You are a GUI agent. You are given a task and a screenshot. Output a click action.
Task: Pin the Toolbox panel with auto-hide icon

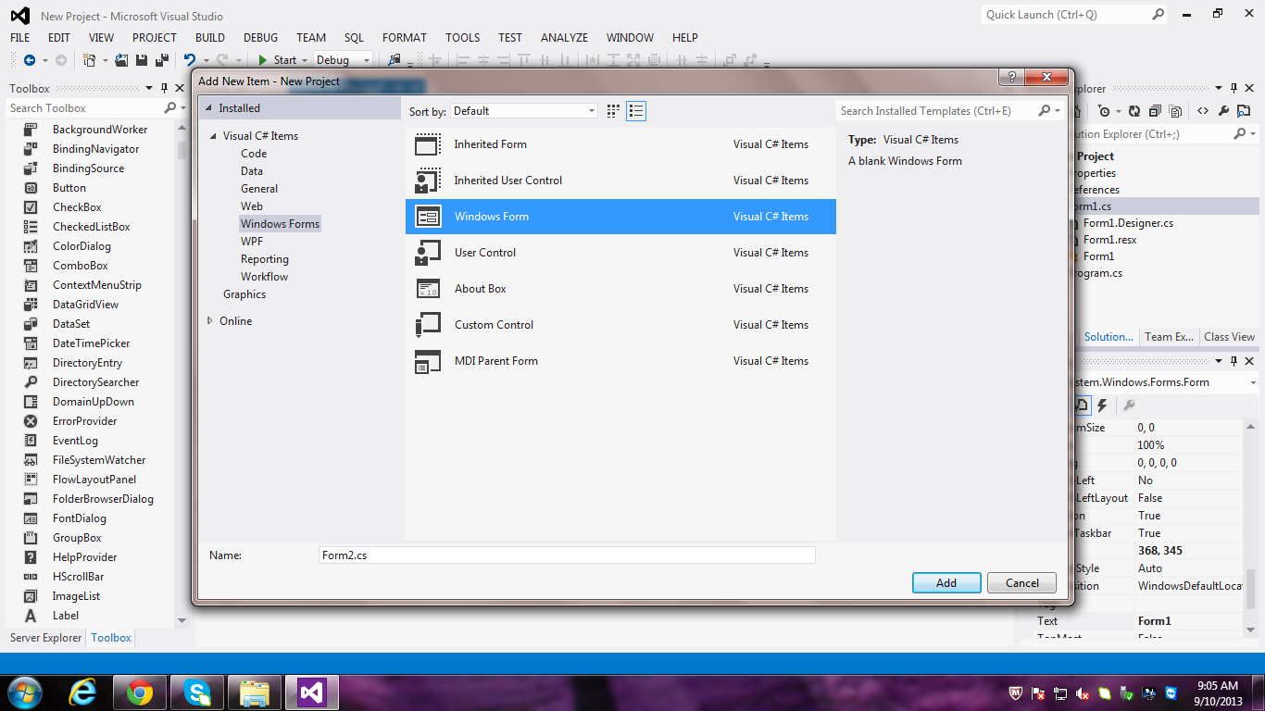point(164,89)
